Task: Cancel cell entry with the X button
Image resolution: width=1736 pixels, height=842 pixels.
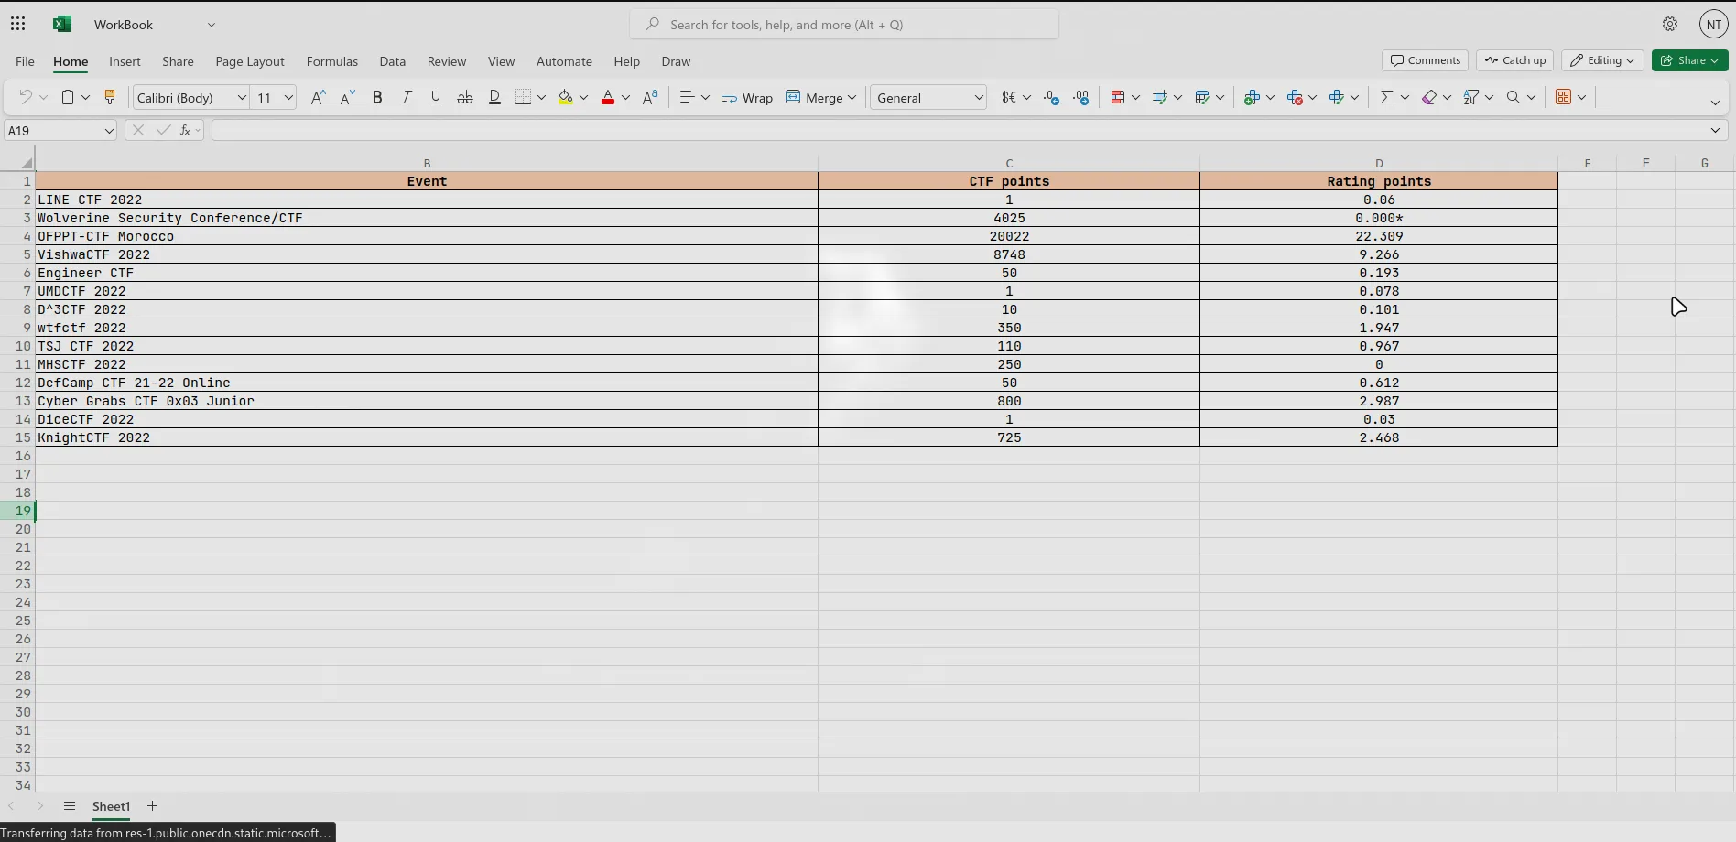Action: point(137,130)
